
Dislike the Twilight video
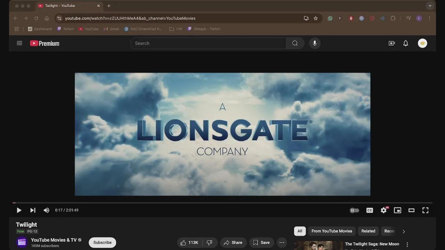click(210, 242)
